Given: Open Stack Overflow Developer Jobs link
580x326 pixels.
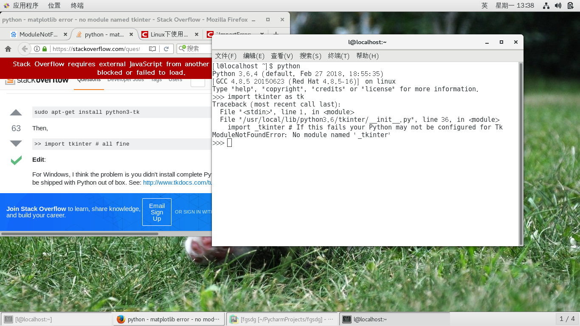Looking at the screenshot, I should [126, 80].
